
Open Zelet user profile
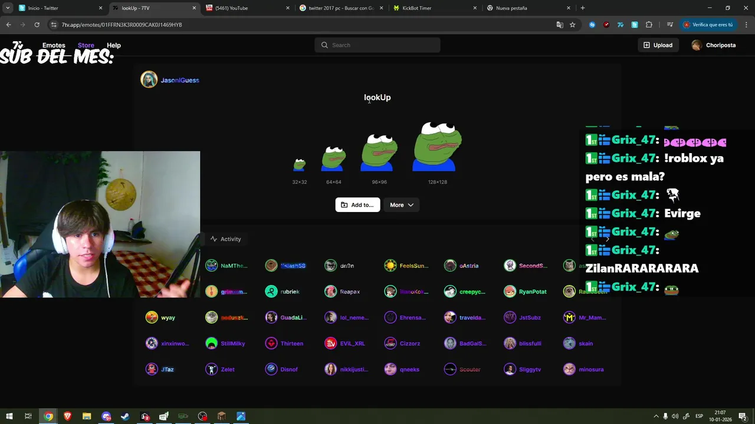click(x=220, y=369)
